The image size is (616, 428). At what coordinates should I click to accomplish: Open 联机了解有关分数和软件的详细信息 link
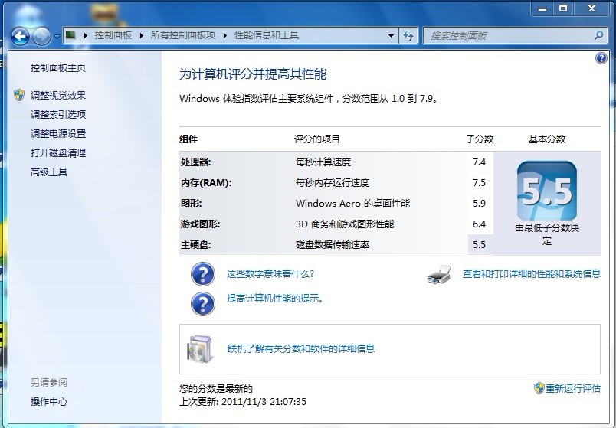[301, 348]
